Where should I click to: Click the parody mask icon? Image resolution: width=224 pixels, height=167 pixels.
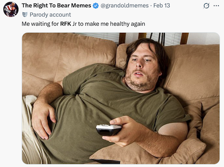[x=25, y=14]
